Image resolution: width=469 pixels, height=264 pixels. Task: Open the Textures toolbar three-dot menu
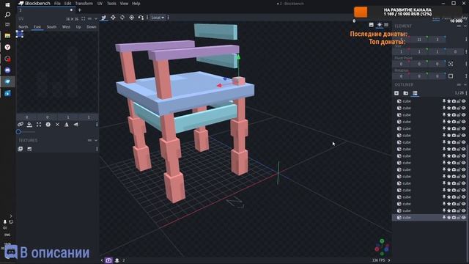97,149
